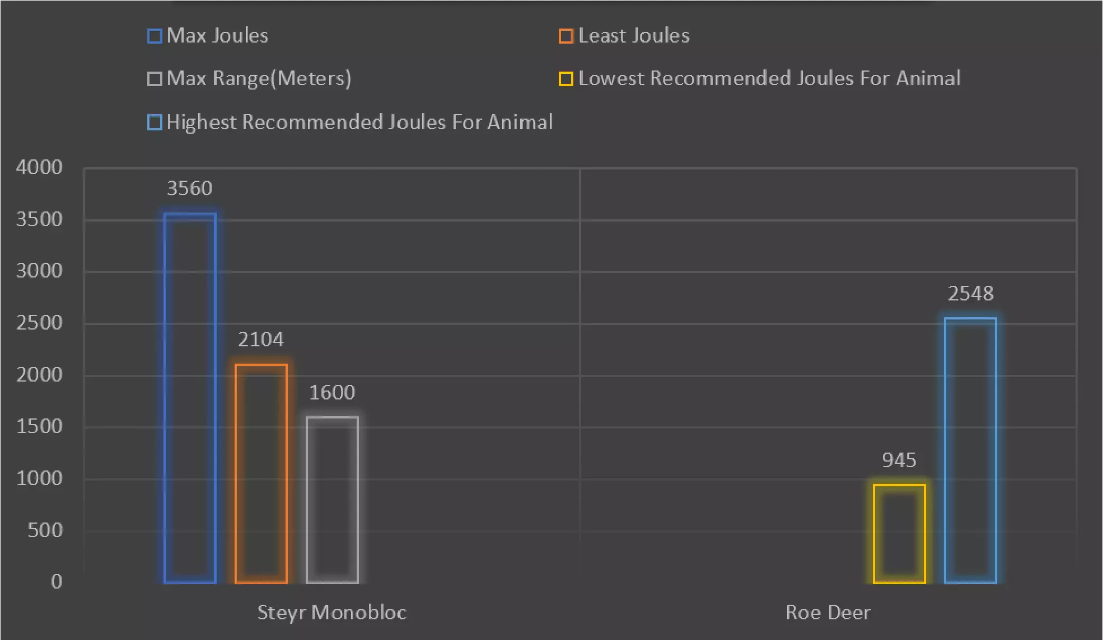
Task: Select Highest Recommended Joules For Animal label
Action: 360,122
